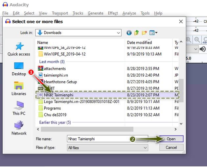Close the Select files dialog
207x167 pixels.
[181, 21]
